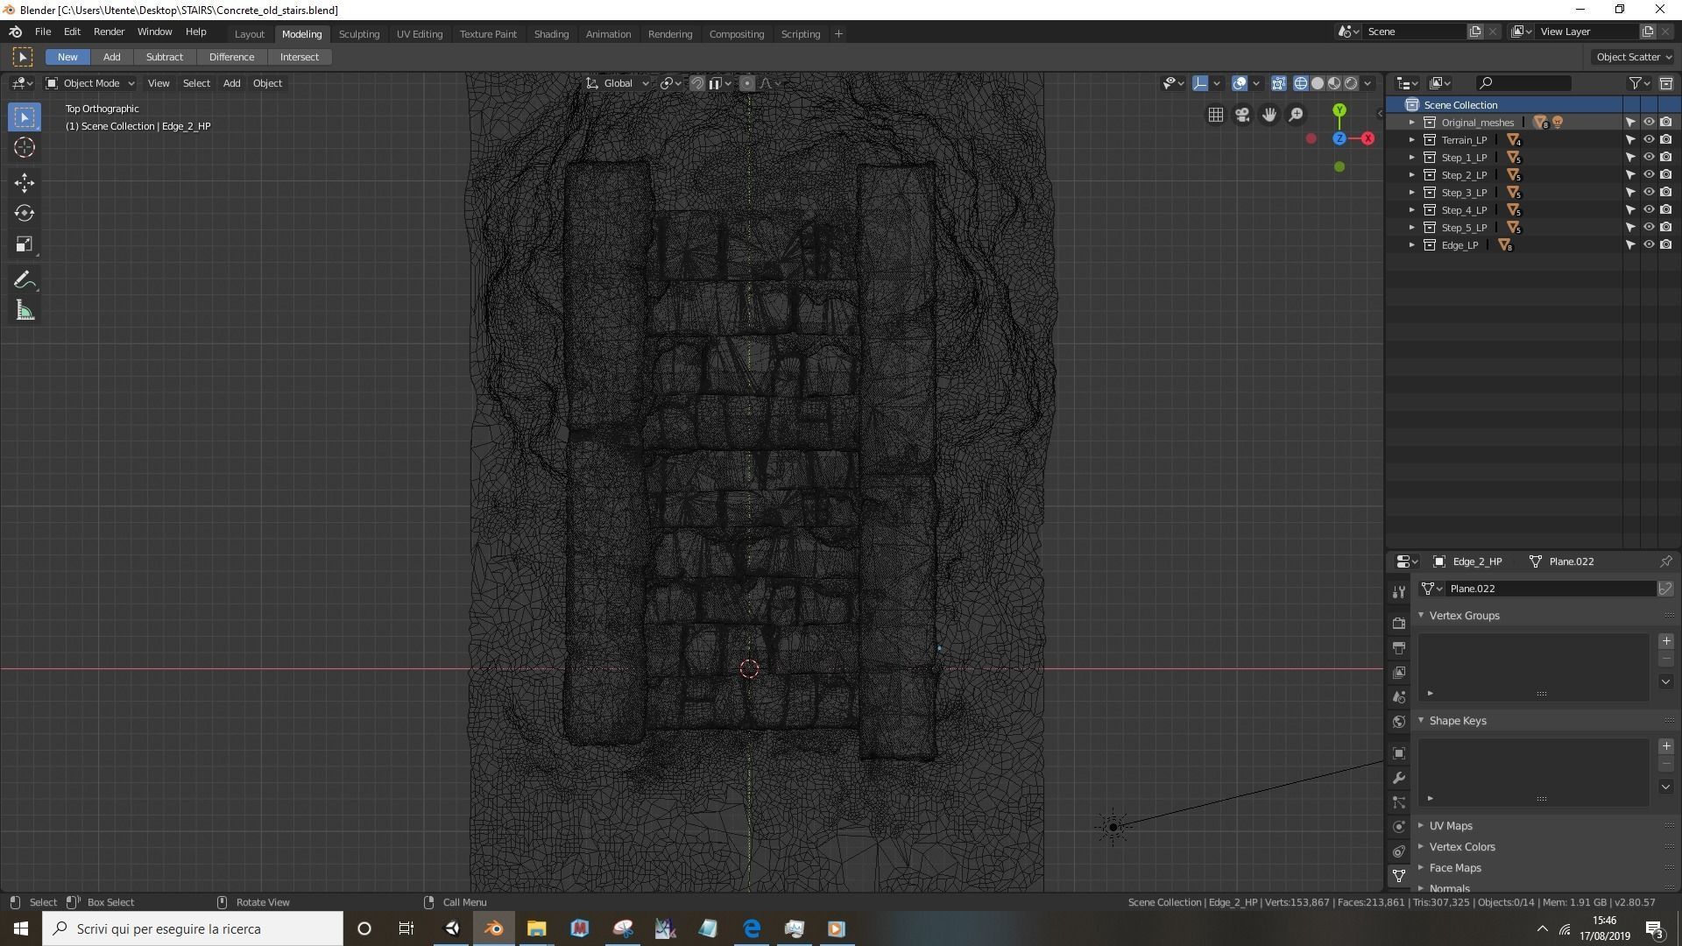Viewport: 1682px width, 946px height.
Task: Select the Annotate tool
Action: (x=25, y=280)
